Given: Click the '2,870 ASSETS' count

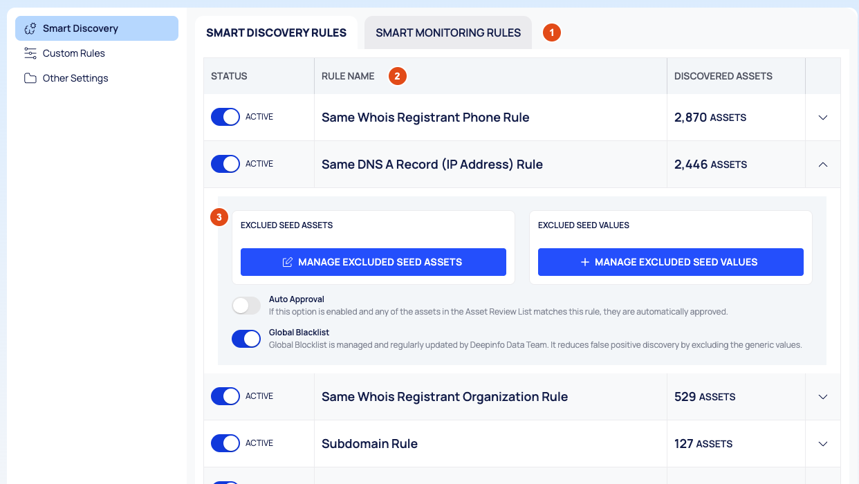Looking at the screenshot, I should click(710, 118).
